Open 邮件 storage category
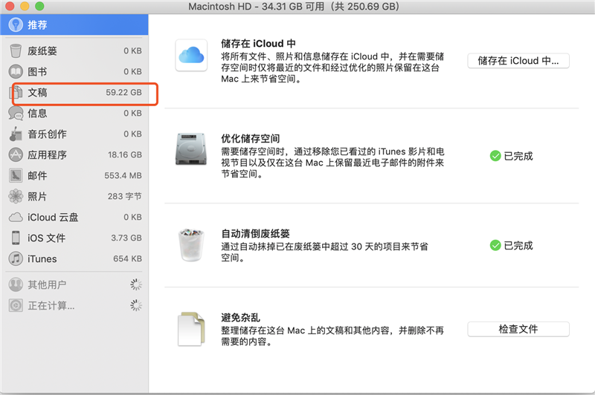The width and height of the screenshot is (595, 395). coord(74,176)
